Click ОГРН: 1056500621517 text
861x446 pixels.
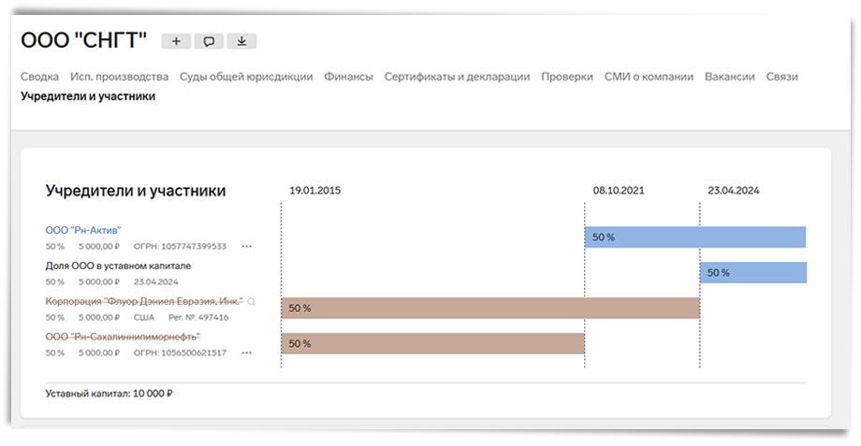pyautogui.click(x=180, y=352)
